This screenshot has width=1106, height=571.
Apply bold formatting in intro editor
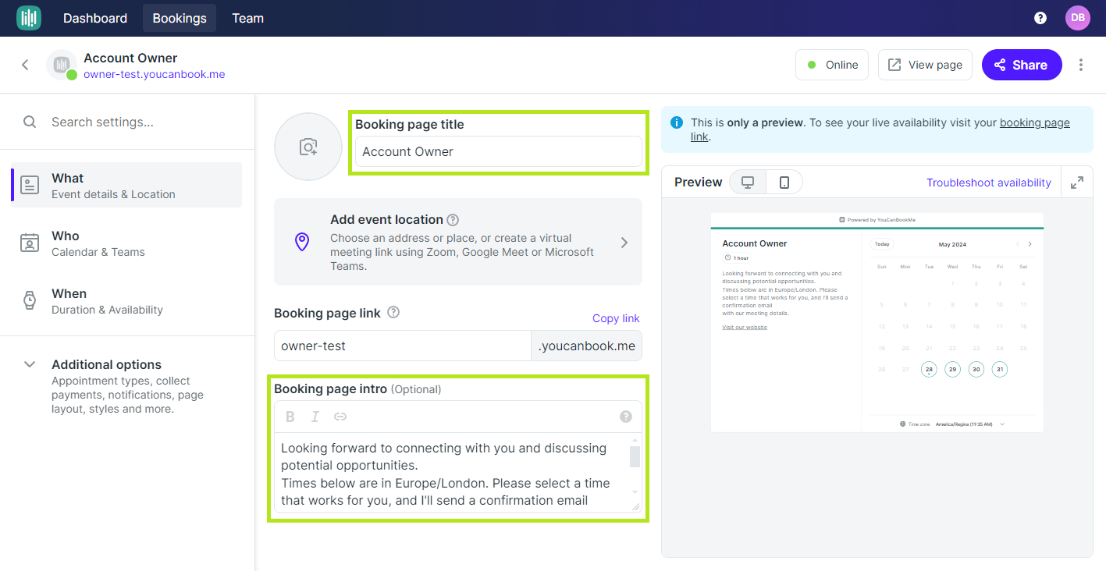290,417
